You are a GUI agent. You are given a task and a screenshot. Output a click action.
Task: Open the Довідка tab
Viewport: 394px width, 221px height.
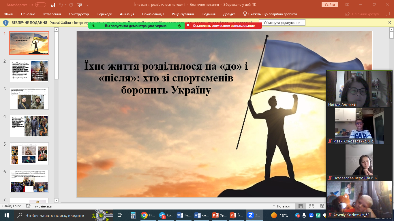[229, 14]
